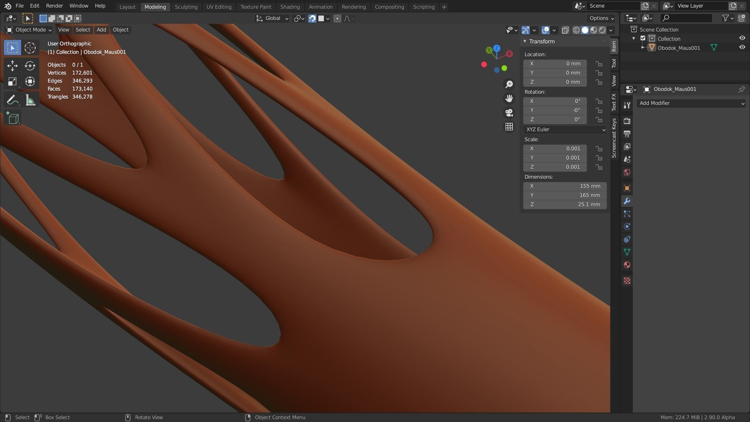The height and width of the screenshot is (422, 750).
Task: Select the Annotate tool
Action: click(x=12, y=100)
